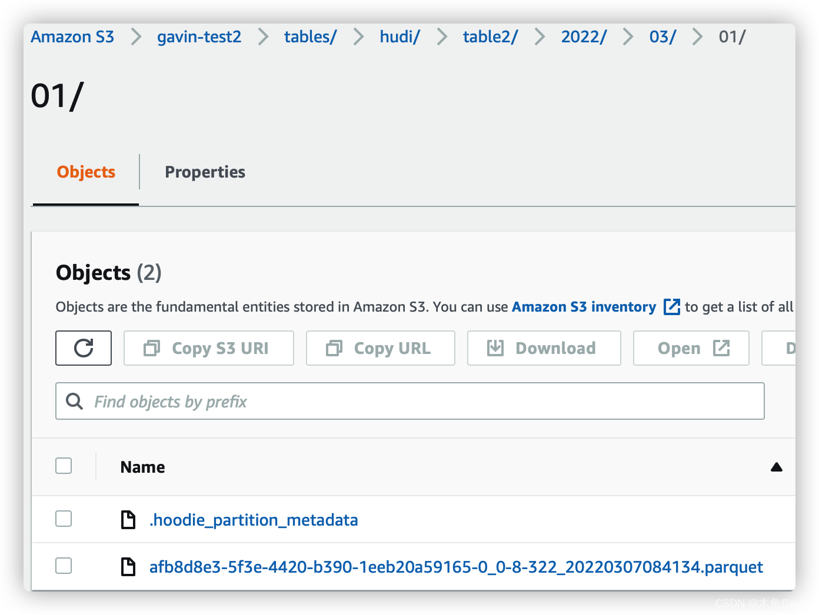Image resolution: width=819 pixels, height=615 pixels.
Task: Click the Copy S3 URI button
Action: point(209,348)
